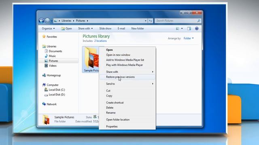Click the library icon in address bar

[56, 21]
